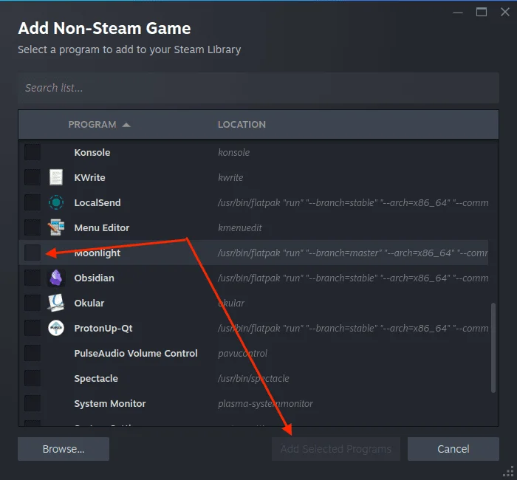The width and height of the screenshot is (517, 480).
Task: Select the LocalSend program name
Action: point(97,203)
